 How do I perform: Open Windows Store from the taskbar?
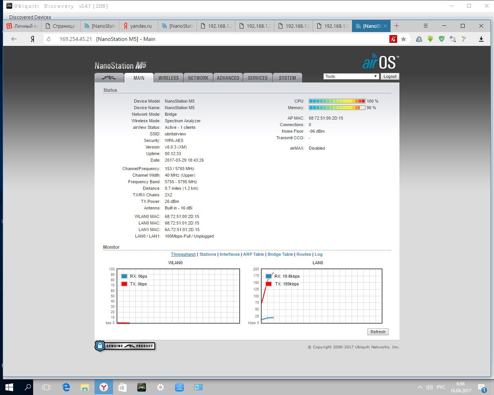[x=123, y=387]
